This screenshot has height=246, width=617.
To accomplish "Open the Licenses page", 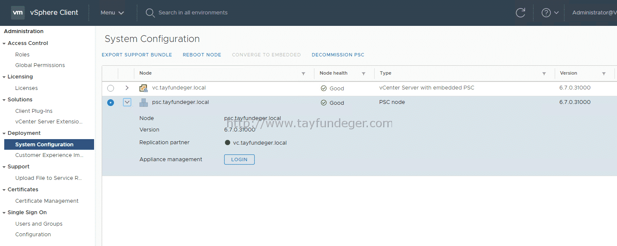I will tap(27, 88).
